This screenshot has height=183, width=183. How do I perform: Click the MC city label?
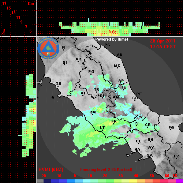(117, 66)
